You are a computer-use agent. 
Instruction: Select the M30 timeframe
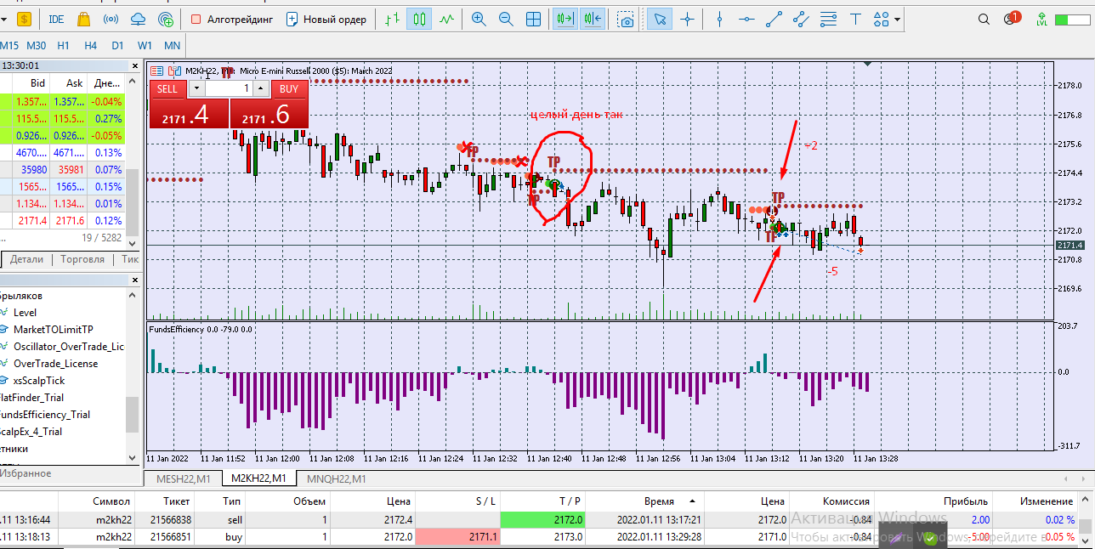tap(37, 46)
